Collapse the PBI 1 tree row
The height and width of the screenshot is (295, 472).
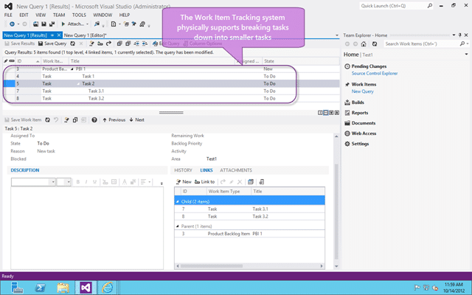pyautogui.click(x=72, y=69)
